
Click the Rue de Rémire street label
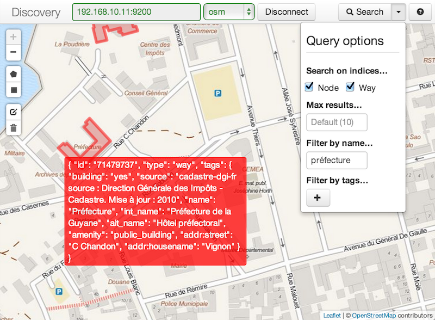pyautogui.click(x=186, y=291)
